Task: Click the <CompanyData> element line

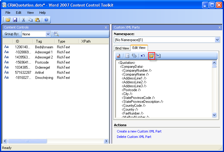Action: coord(131,67)
